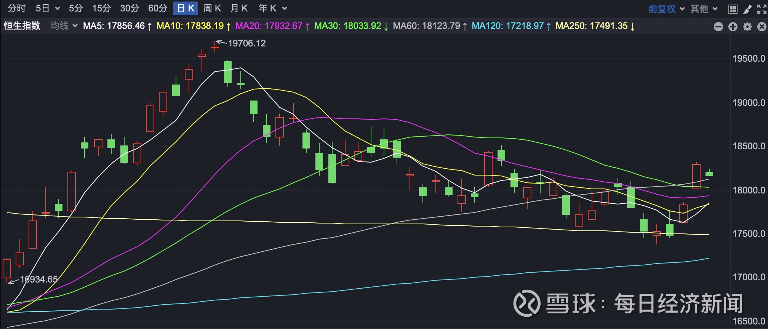Screen dimensions: 768x329
Task: Click the minus zoom-out icon
Action: tap(718, 27)
